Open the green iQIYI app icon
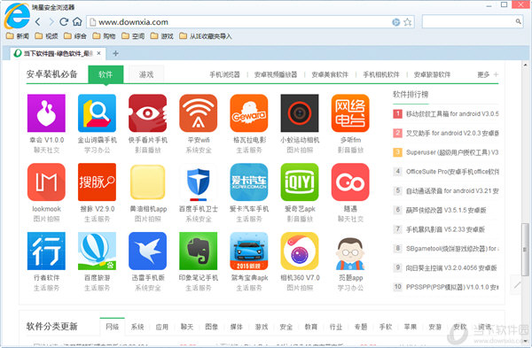The width and height of the screenshot is (532, 348). 300,182
